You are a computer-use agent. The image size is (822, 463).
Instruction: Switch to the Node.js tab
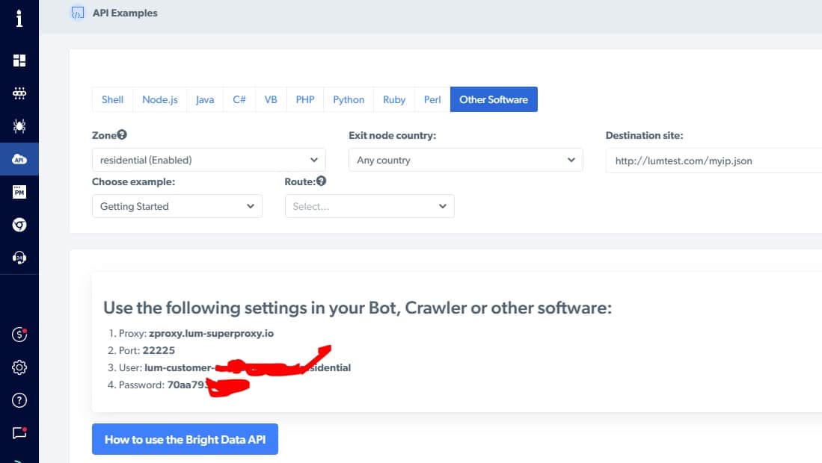[160, 99]
